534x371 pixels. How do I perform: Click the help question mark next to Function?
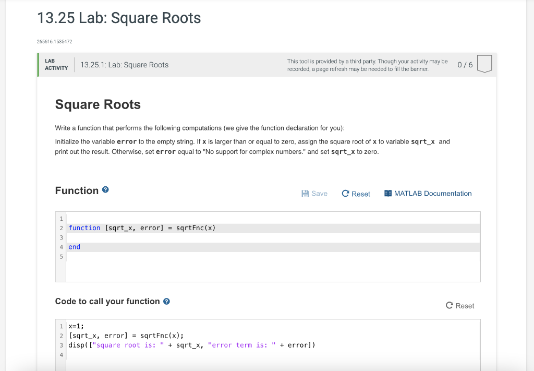pyautogui.click(x=105, y=189)
